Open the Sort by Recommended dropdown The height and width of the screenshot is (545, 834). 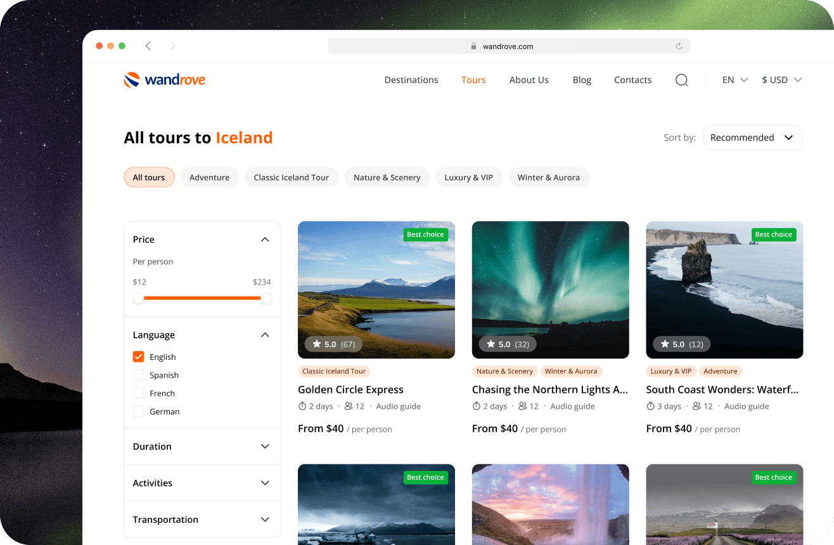click(752, 138)
